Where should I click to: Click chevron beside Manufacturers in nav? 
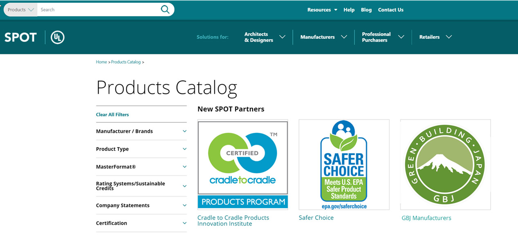tap(344, 37)
